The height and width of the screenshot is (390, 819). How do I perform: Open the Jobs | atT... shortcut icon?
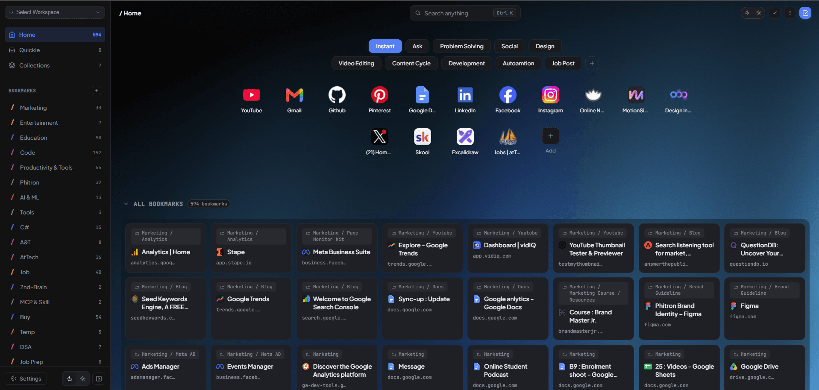coord(508,137)
